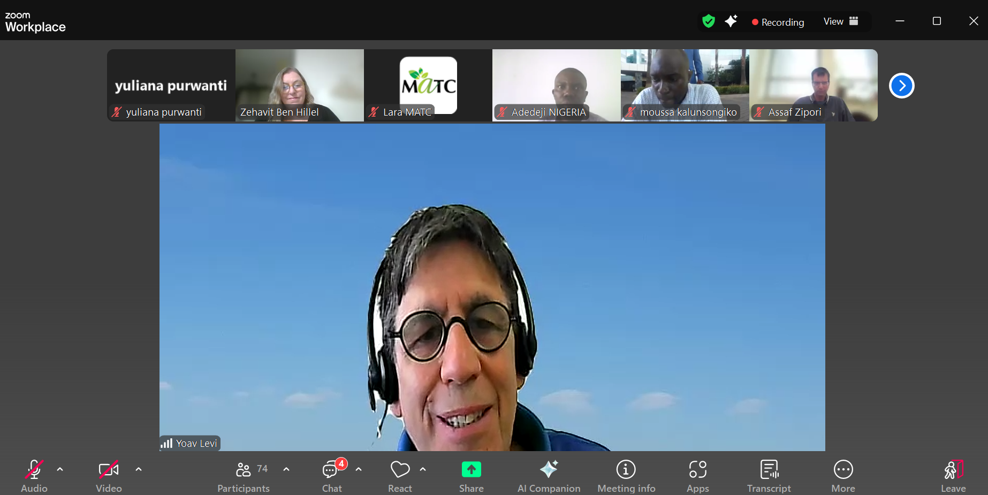
Task: Open AI Companion
Action: click(x=549, y=476)
